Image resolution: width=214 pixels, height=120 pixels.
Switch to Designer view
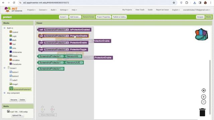point(200,17)
